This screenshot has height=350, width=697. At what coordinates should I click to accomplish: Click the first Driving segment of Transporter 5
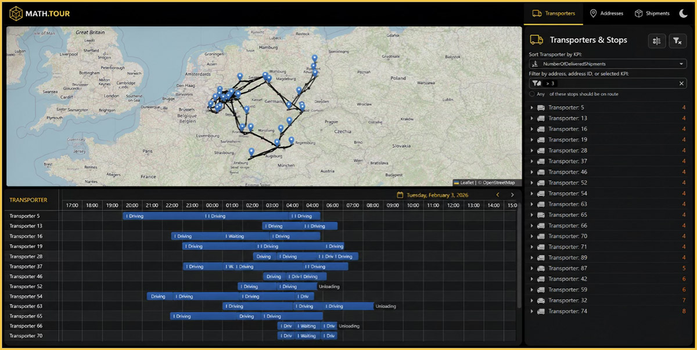pos(164,216)
